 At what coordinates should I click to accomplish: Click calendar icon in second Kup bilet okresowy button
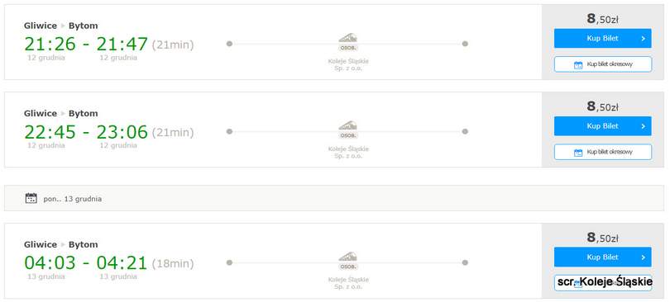[x=578, y=153]
